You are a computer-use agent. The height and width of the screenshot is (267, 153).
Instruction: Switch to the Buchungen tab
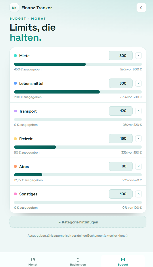[x=78, y=262]
